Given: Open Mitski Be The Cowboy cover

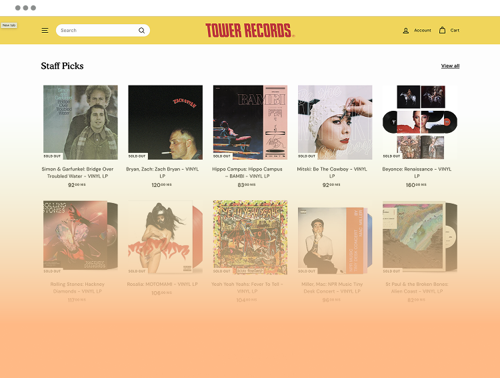Looking at the screenshot, I should tap(335, 122).
